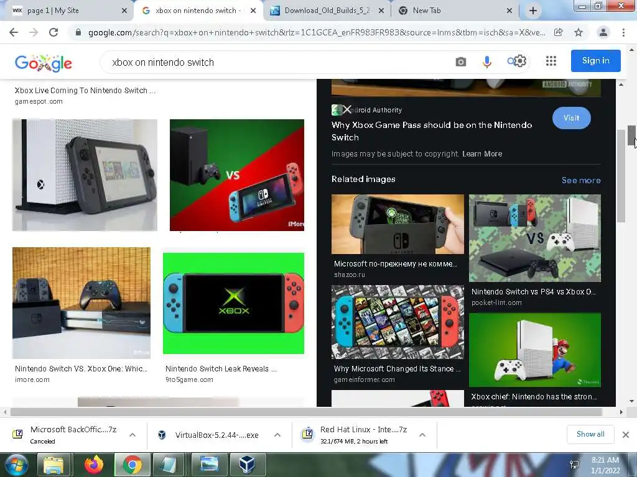Click the network icon in system tray
The width and height of the screenshot is (637, 477).
click(x=574, y=465)
